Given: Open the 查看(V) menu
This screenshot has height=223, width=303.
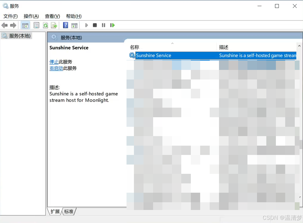Looking at the screenshot, I should [52, 16].
